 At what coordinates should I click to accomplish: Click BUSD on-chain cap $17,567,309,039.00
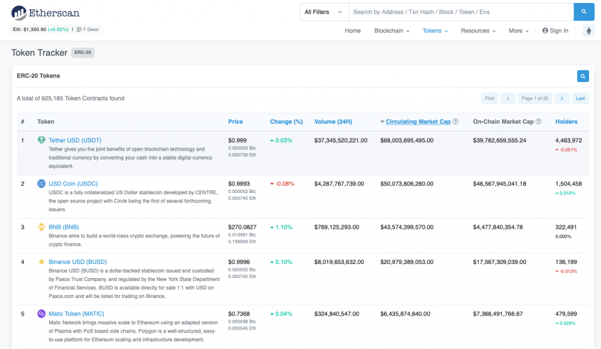click(x=499, y=262)
